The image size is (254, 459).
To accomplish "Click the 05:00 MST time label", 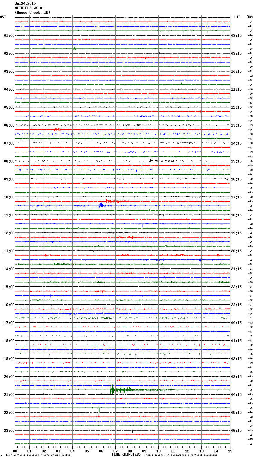I will coord(9,107).
